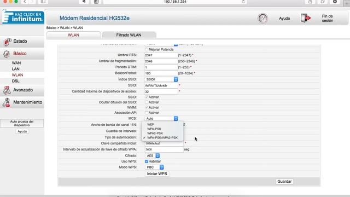This screenshot has height=197, width=350.
Task: Open Safari share button
Action: [x=310, y=2]
